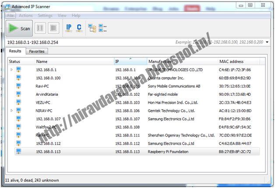Image resolution: width=275 pixels, height=188 pixels.
Task: Expand the NIRAV-PC row
Action: (11, 111)
